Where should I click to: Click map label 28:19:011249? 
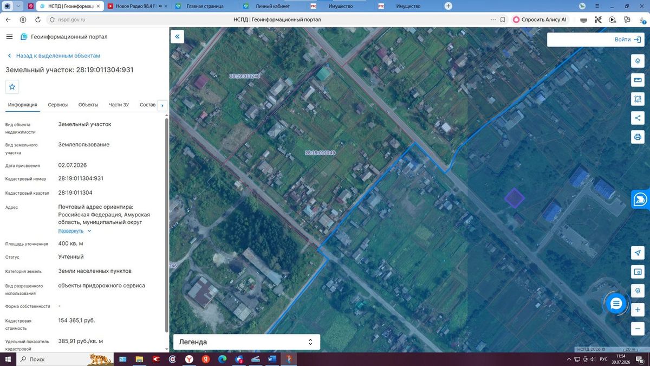[x=320, y=153]
